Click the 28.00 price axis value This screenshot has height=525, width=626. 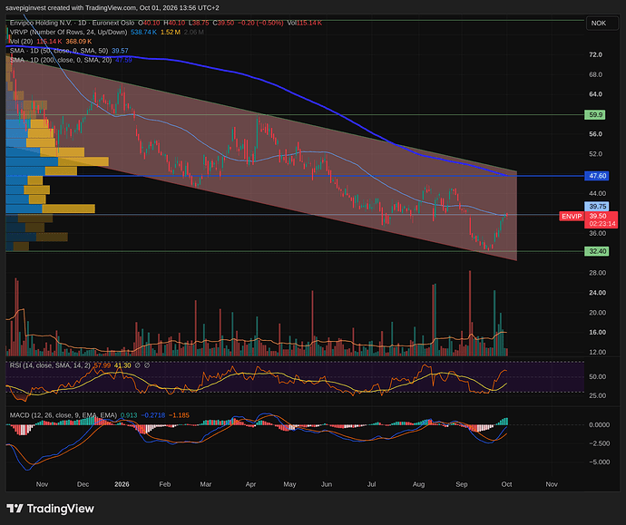coord(597,273)
